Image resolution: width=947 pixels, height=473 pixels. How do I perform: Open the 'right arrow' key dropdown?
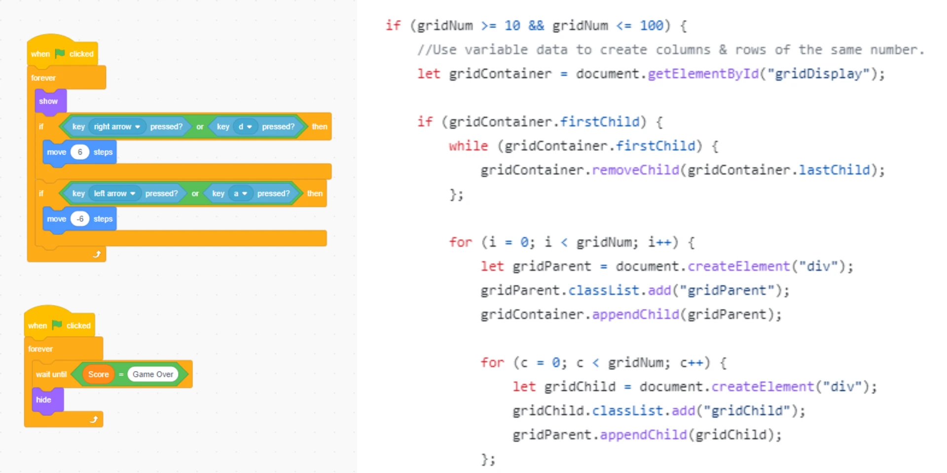(117, 127)
